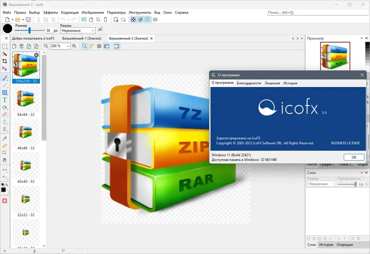The width and height of the screenshot is (370, 254).
Task: Click the zoom in magnifier button
Action: click(74, 46)
